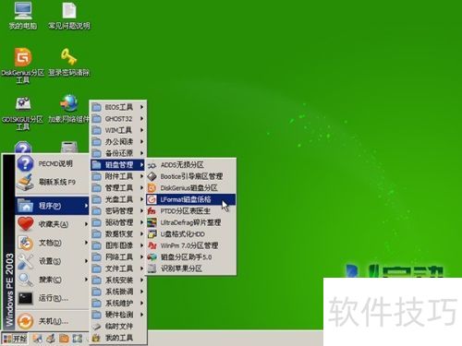
Task: Expand 收藏夹(A) in start menu
Action: click(x=53, y=224)
